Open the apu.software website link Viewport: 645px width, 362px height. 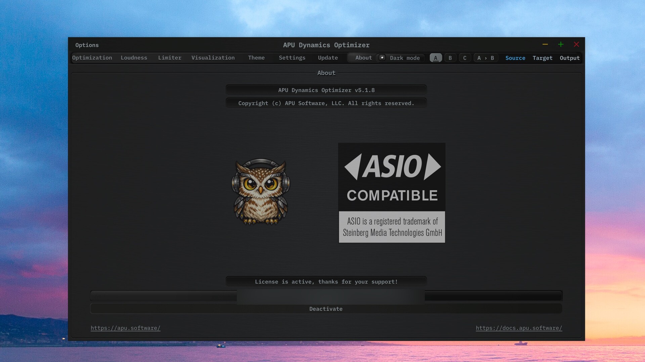[x=125, y=328]
